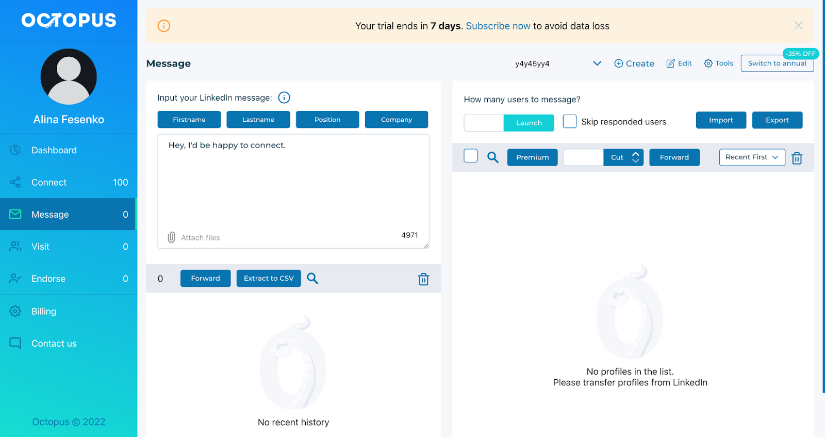Go to the Visit section
The height and width of the screenshot is (437, 825).
coord(69,247)
